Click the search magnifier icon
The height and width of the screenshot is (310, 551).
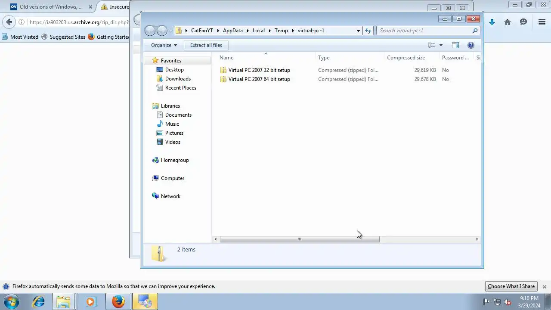coord(475,31)
